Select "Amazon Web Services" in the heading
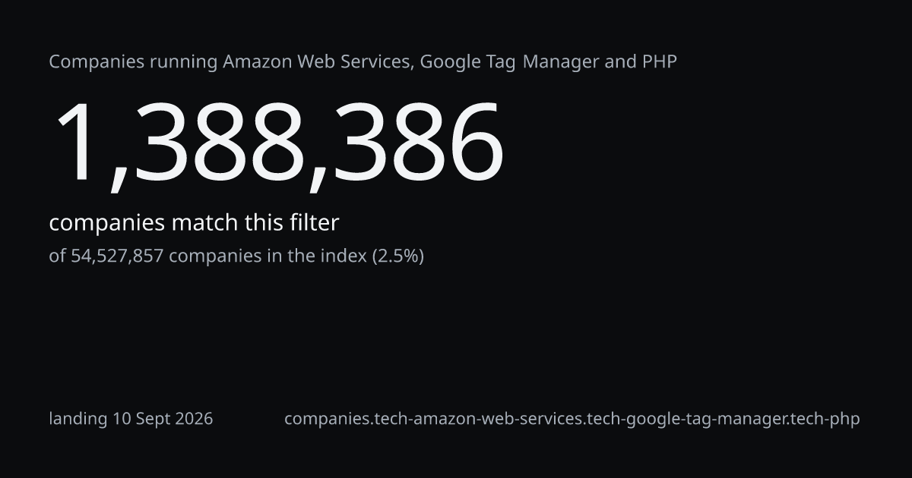 (x=318, y=61)
